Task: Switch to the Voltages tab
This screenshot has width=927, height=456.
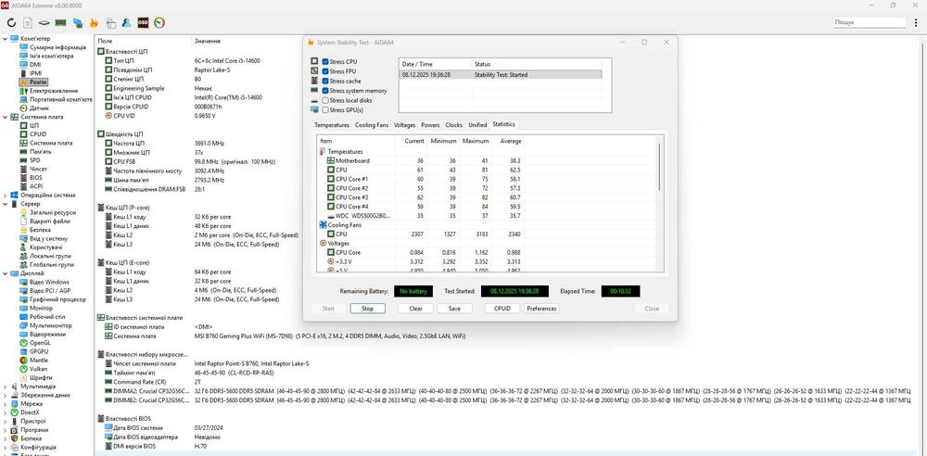Action: pos(405,125)
